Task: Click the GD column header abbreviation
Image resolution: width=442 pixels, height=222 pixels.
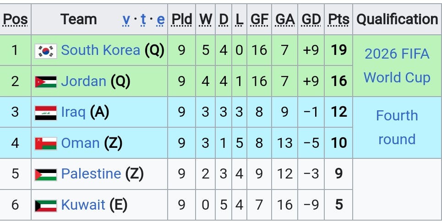Action: pos(311,19)
